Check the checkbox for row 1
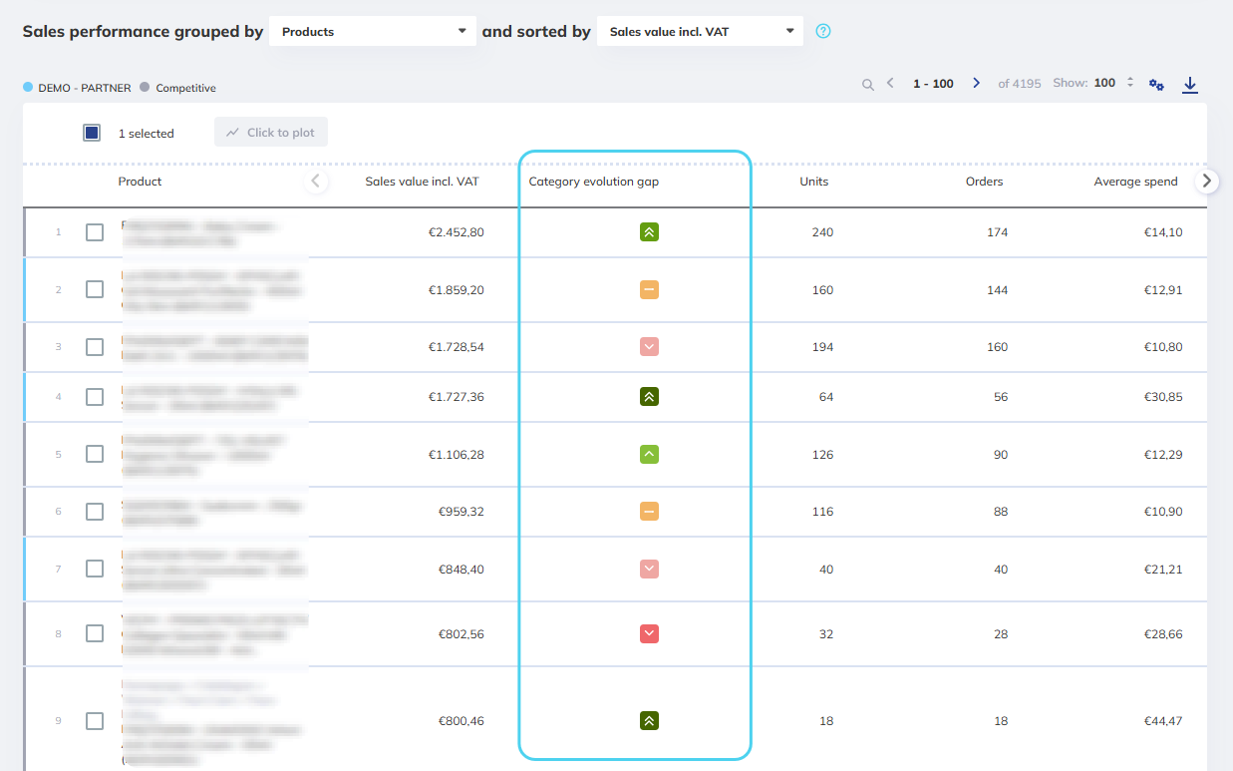The width and height of the screenshot is (1233, 771). click(95, 232)
